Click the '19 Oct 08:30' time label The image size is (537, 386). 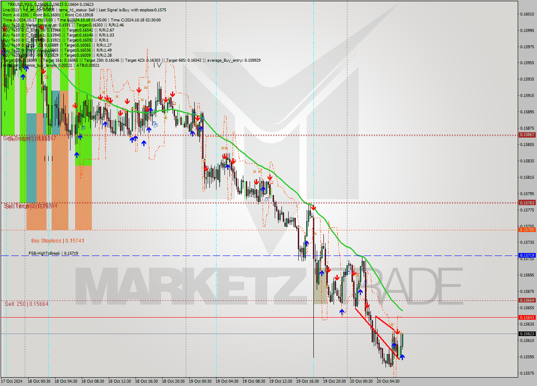point(254,381)
